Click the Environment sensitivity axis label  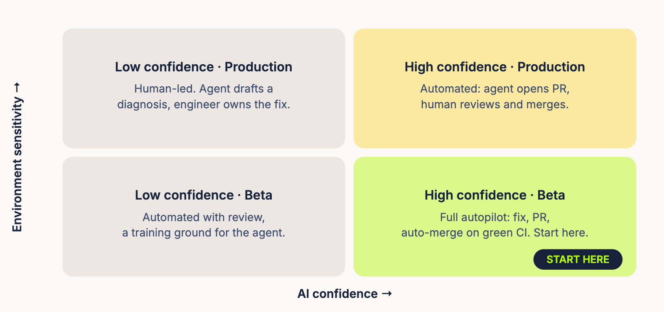[17, 164]
